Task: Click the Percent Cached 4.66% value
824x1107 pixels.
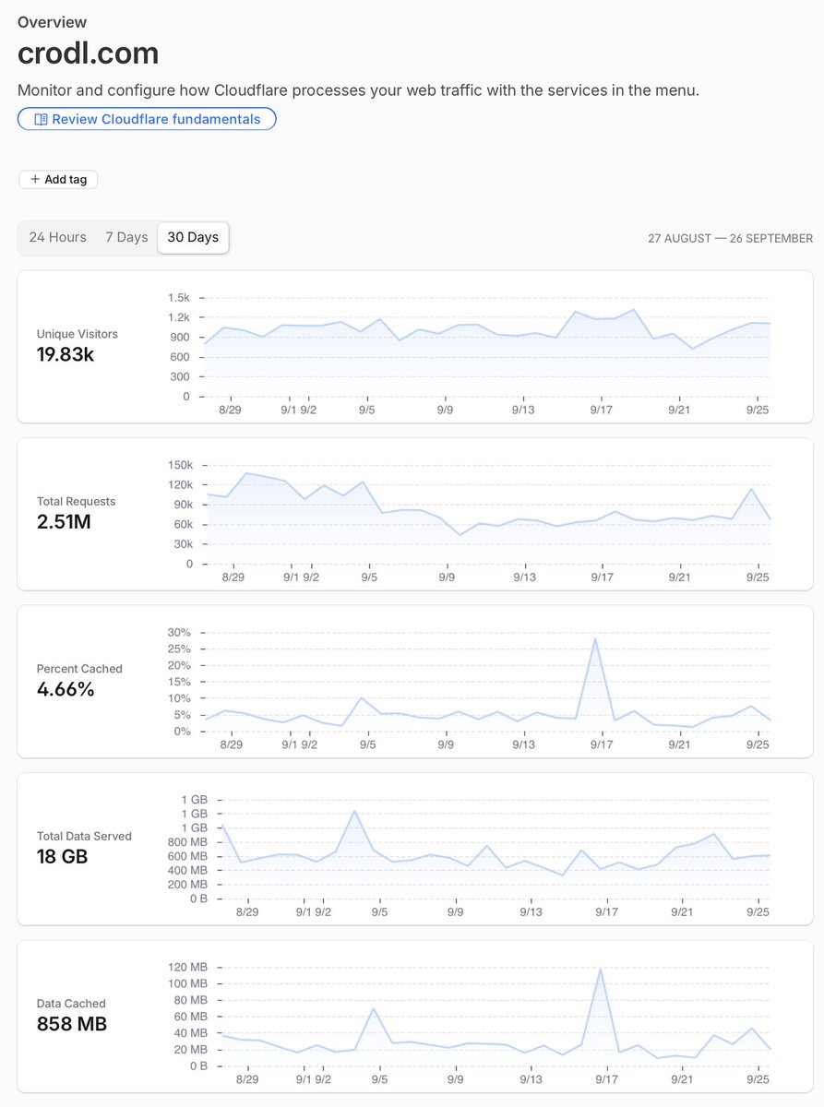Action: tap(66, 689)
